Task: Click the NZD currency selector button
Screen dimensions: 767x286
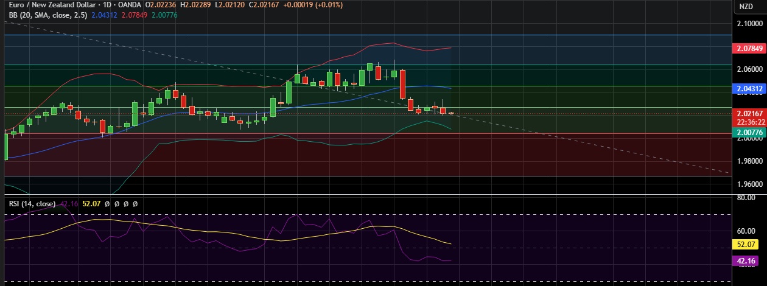Action: 746,7
